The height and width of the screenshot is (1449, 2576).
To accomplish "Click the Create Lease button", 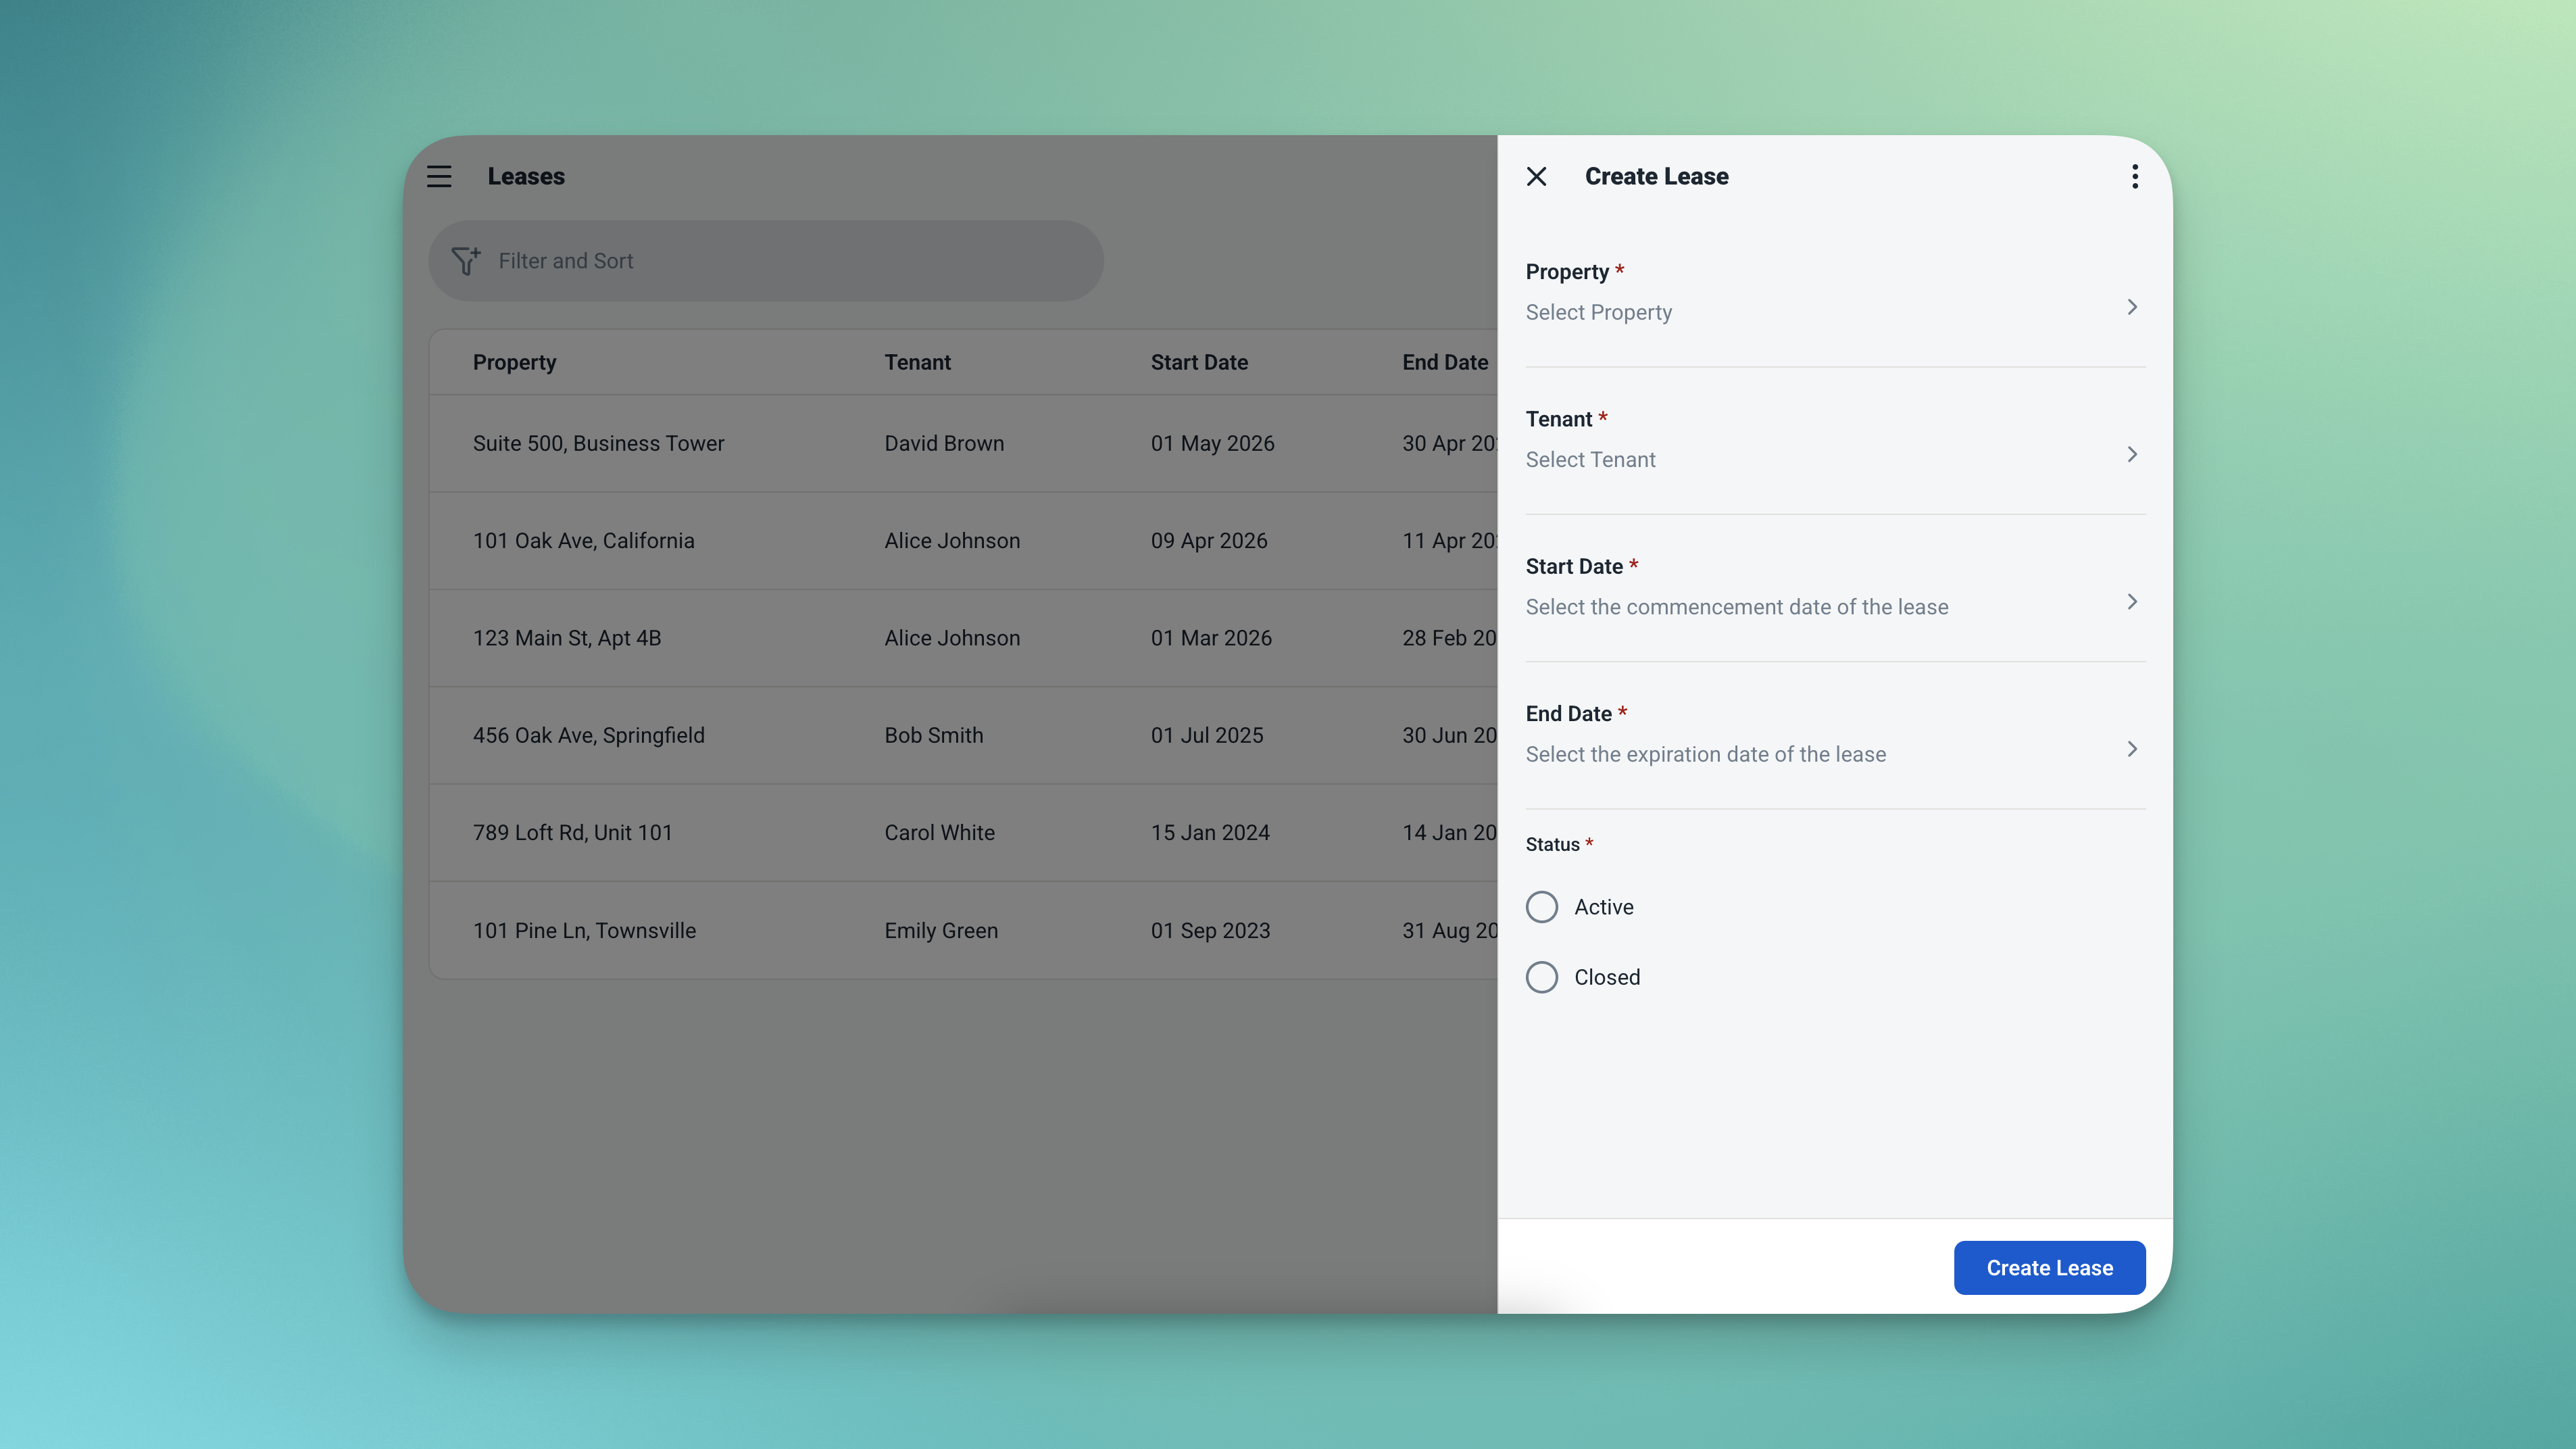I will pos(2048,1267).
